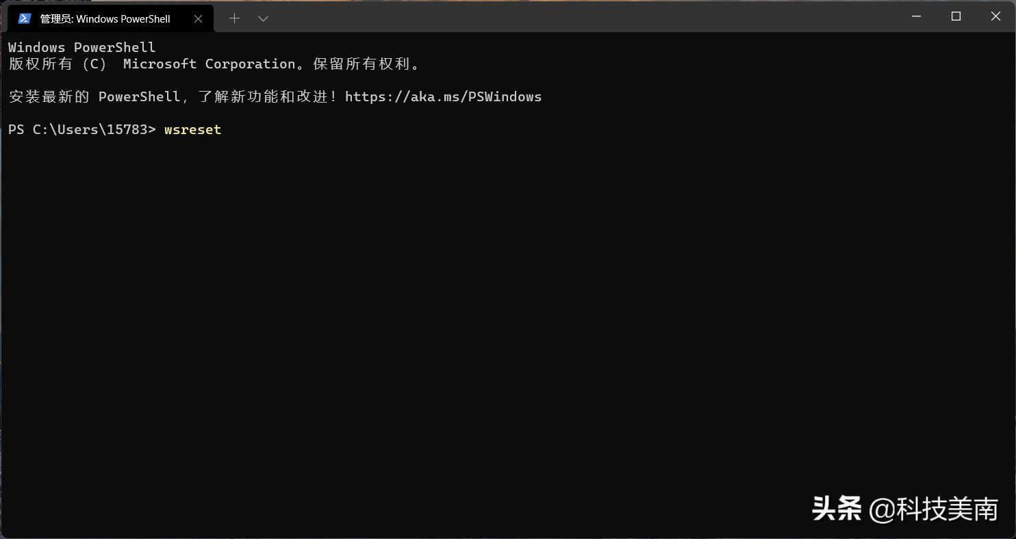This screenshot has height=539, width=1016.
Task: Expand the new tab profile dropdown chevron
Action: point(263,18)
